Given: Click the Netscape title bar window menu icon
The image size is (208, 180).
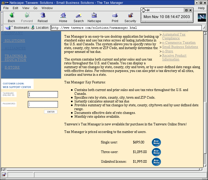Looking at the screenshot, I should coord(3,3).
